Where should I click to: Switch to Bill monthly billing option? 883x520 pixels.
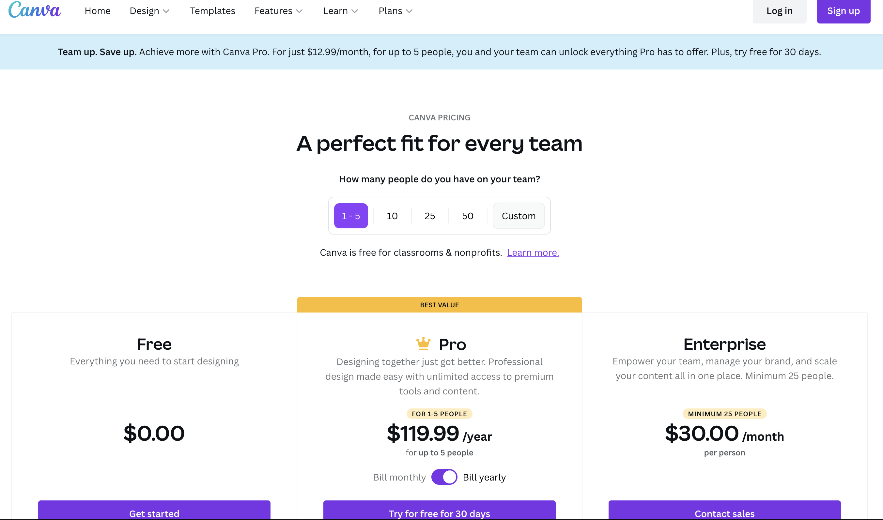click(x=444, y=477)
